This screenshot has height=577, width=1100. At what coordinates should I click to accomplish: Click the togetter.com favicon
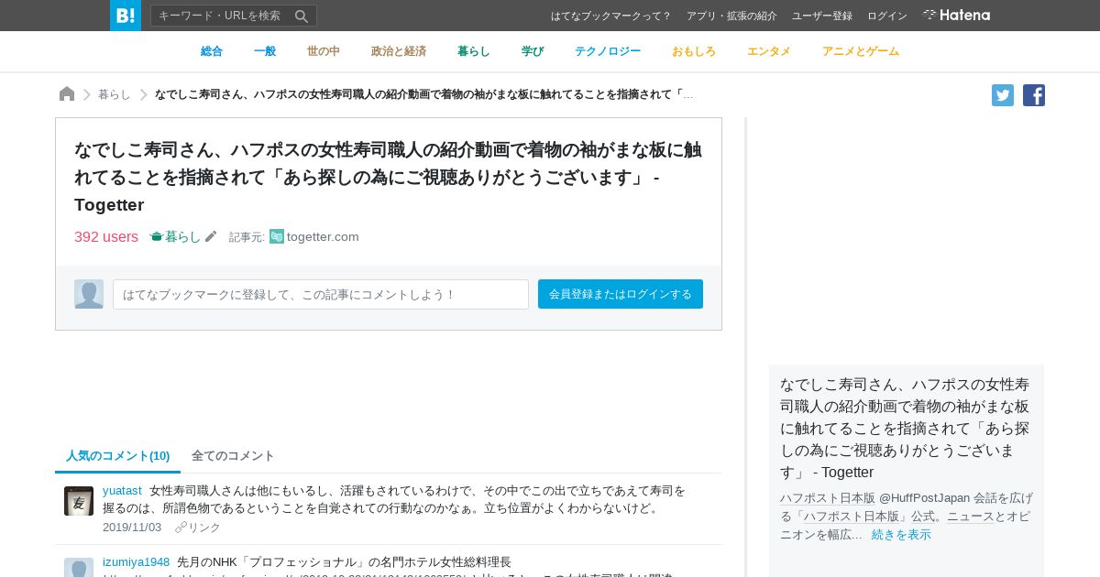(277, 236)
